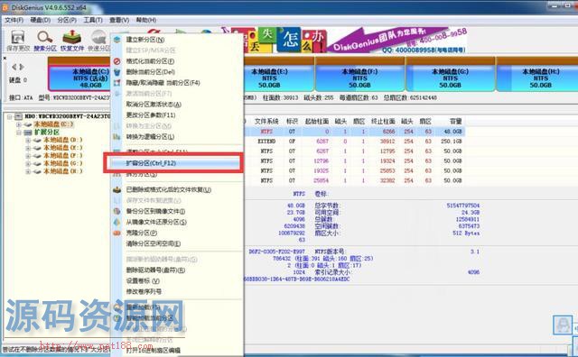Select the EXTEND row in partition table
578x357 pixels.
click(354, 142)
